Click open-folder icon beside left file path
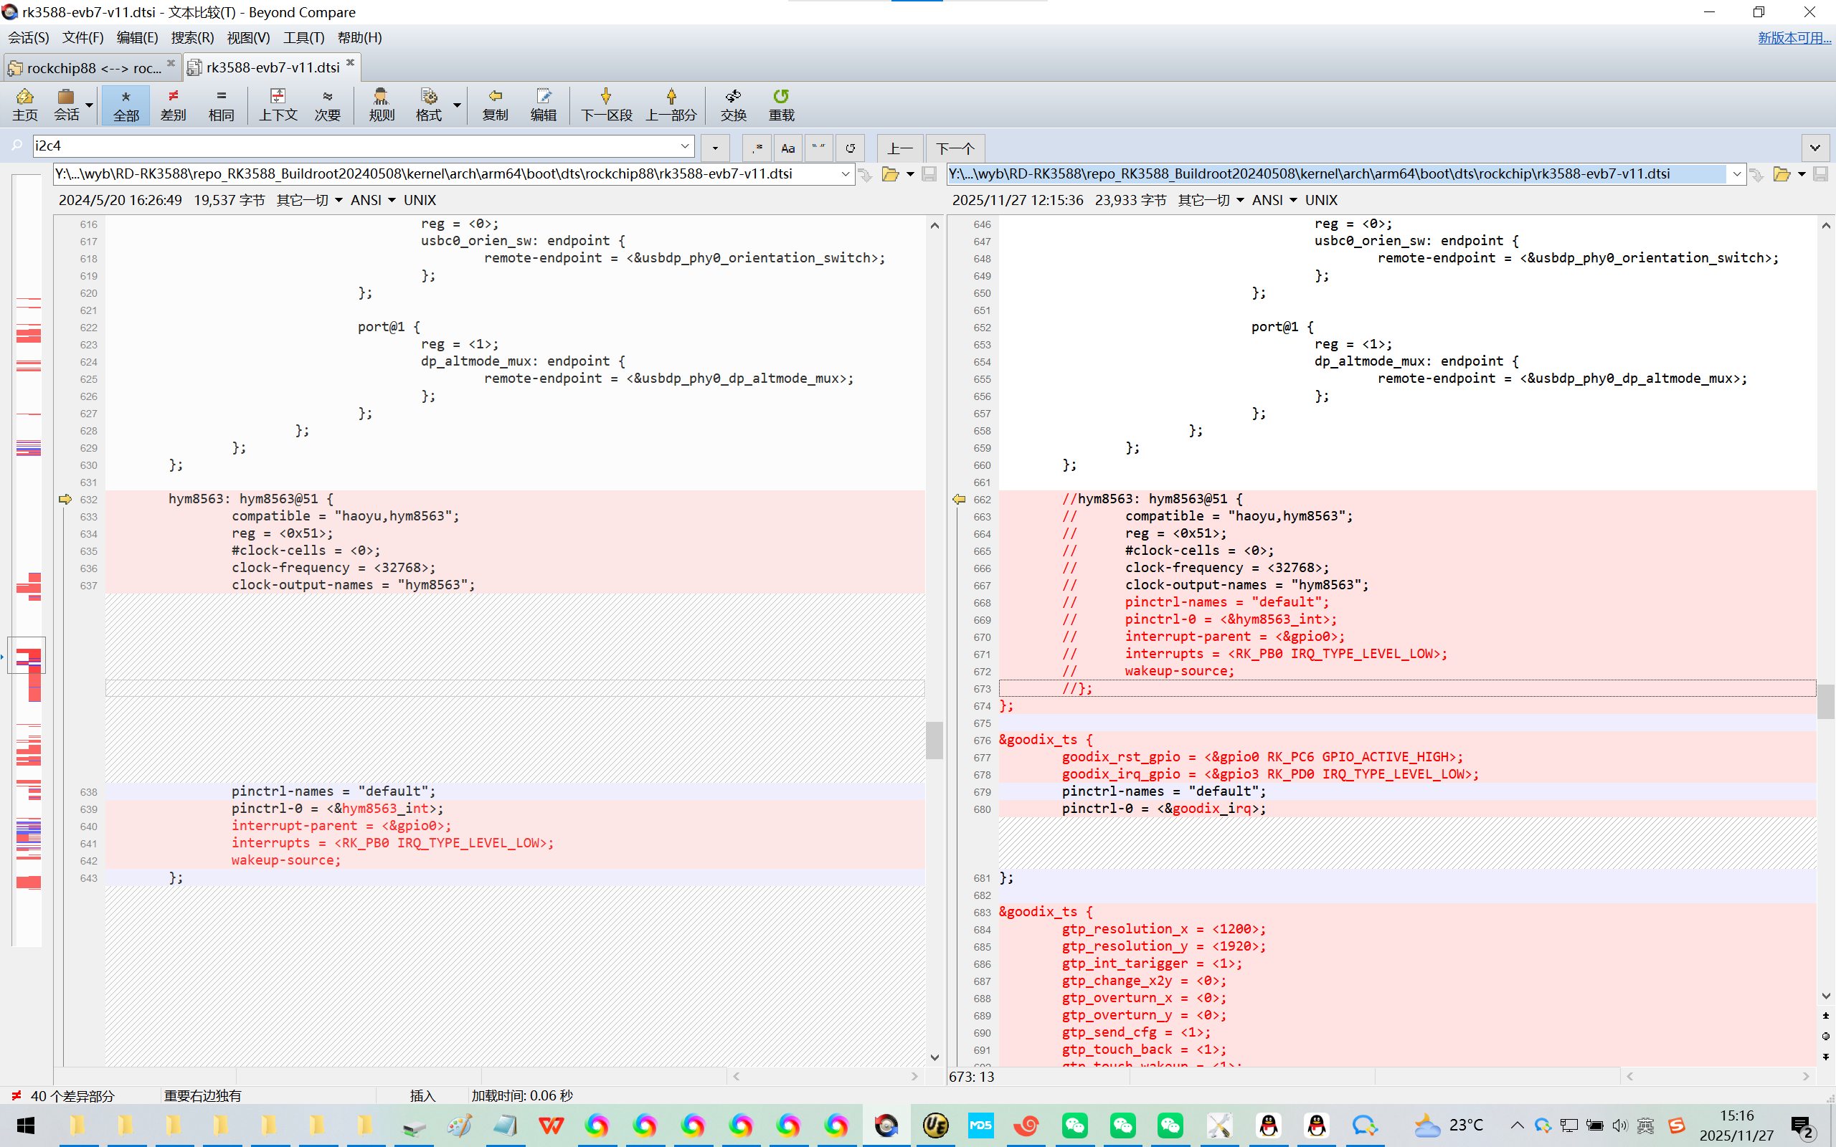This screenshot has height=1147, width=1836. pyautogui.click(x=890, y=174)
